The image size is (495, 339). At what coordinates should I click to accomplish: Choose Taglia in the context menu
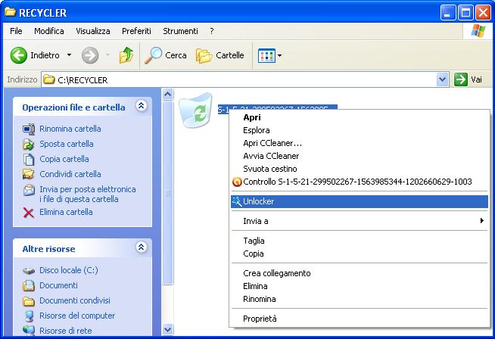tap(360, 241)
